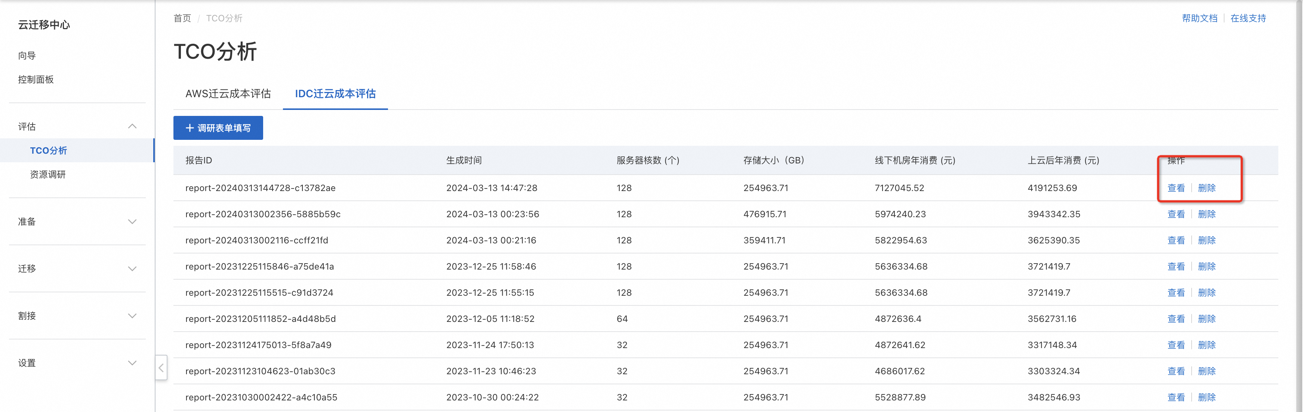Switch to AWS迁云成本评估 tab
This screenshot has height=412, width=1303.
228,93
